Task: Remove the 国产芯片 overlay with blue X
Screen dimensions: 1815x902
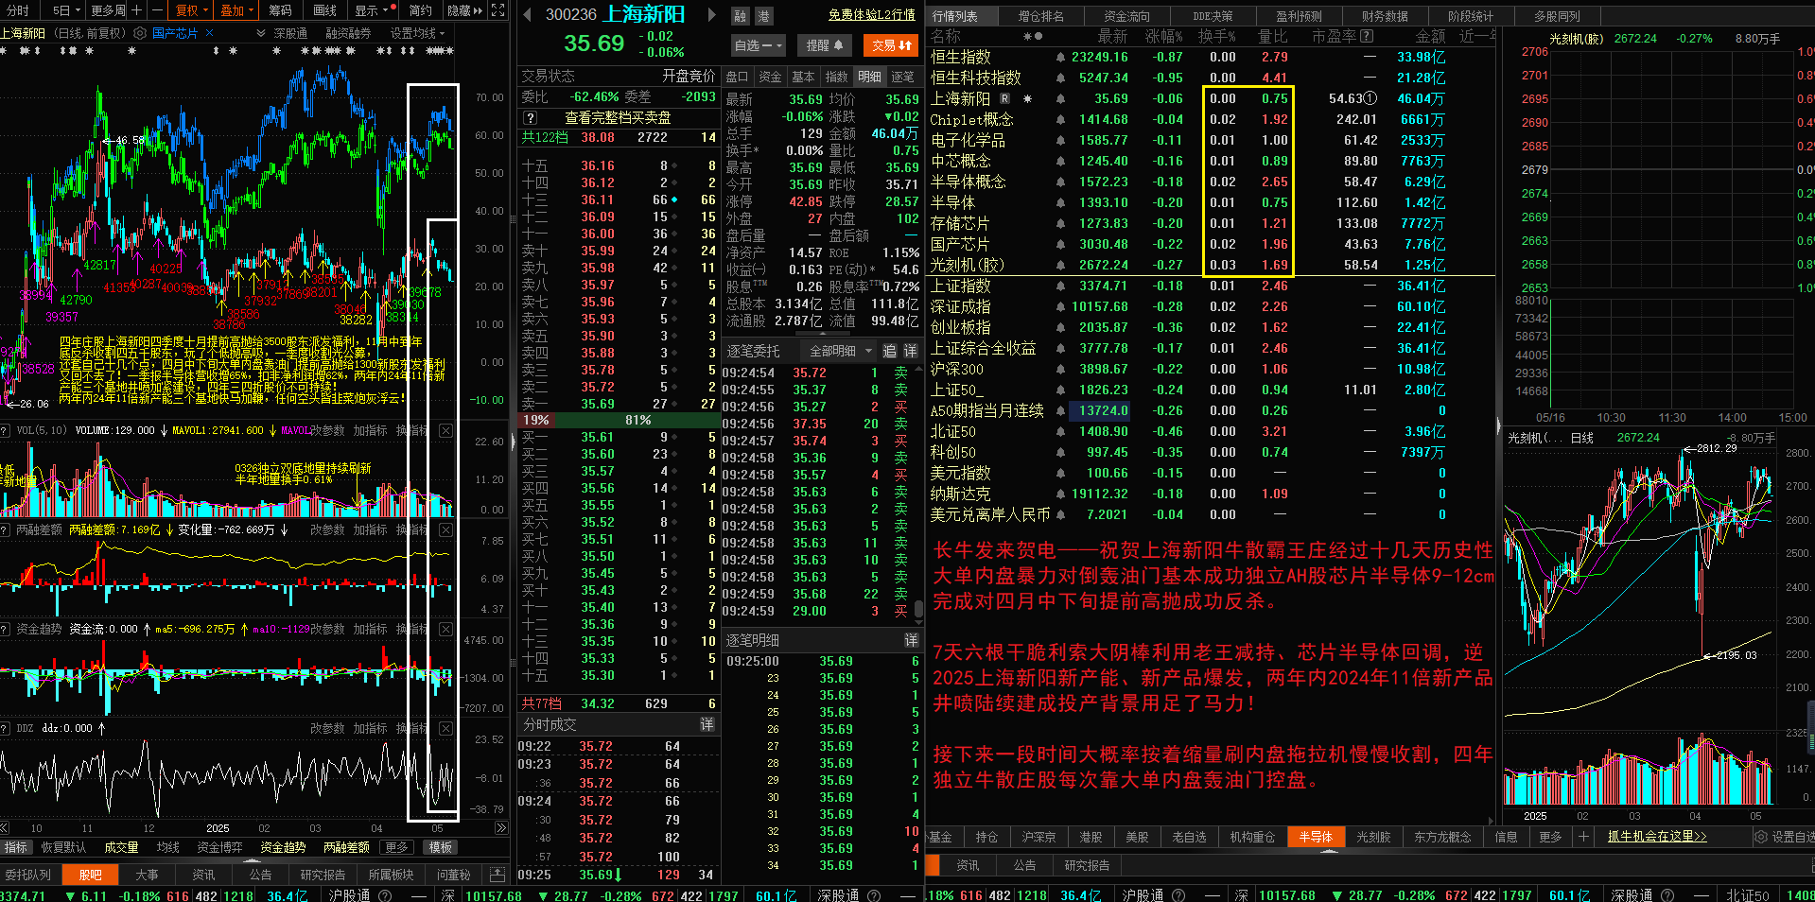Action: pos(210,33)
